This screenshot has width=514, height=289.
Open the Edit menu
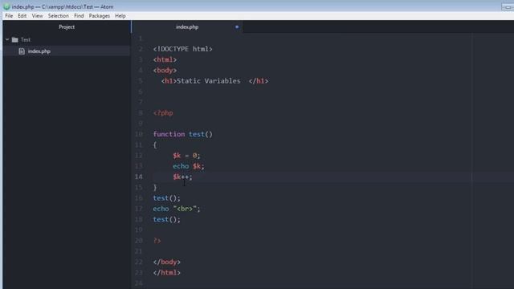point(22,16)
